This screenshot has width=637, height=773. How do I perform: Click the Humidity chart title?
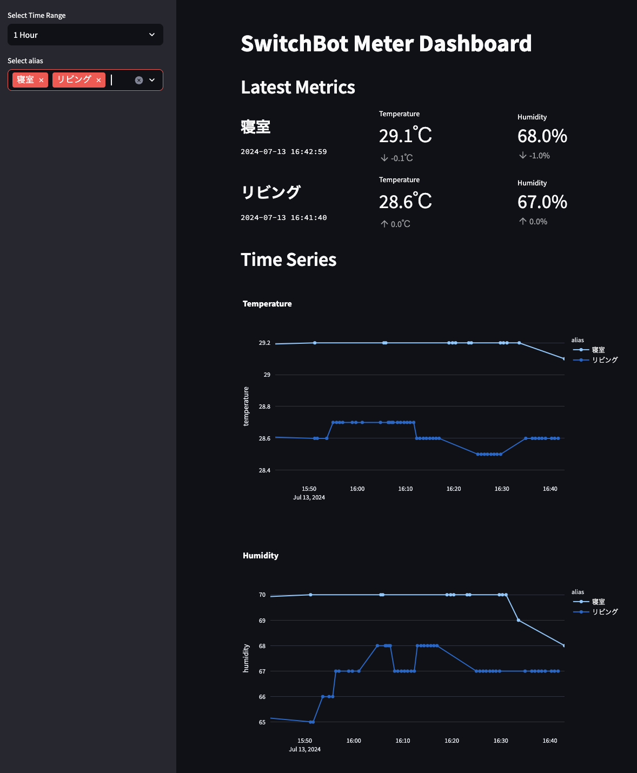point(261,556)
